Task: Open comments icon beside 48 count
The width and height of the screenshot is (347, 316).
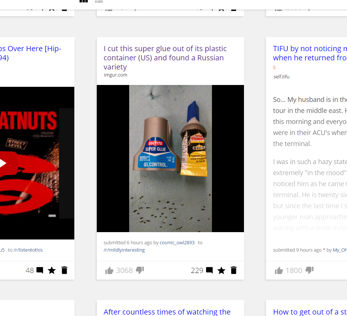Action: tap(40, 270)
